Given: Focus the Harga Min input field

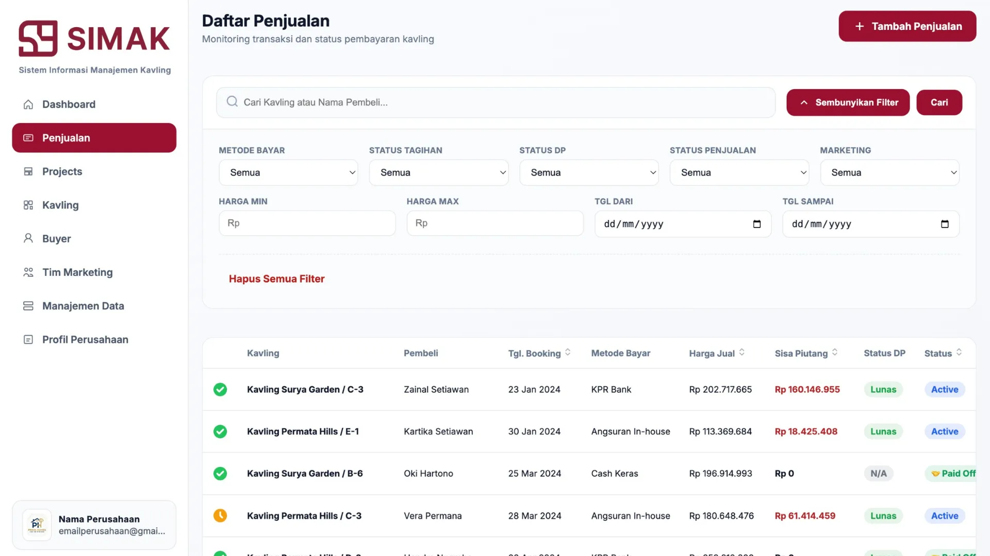Looking at the screenshot, I should click(307, 223).
